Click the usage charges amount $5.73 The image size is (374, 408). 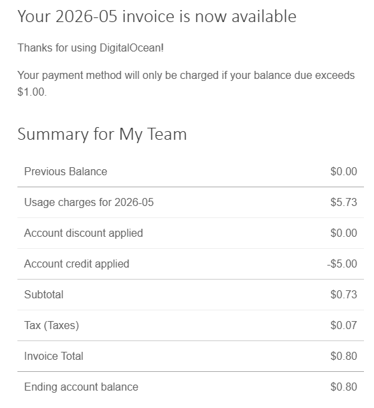[343, 203]
